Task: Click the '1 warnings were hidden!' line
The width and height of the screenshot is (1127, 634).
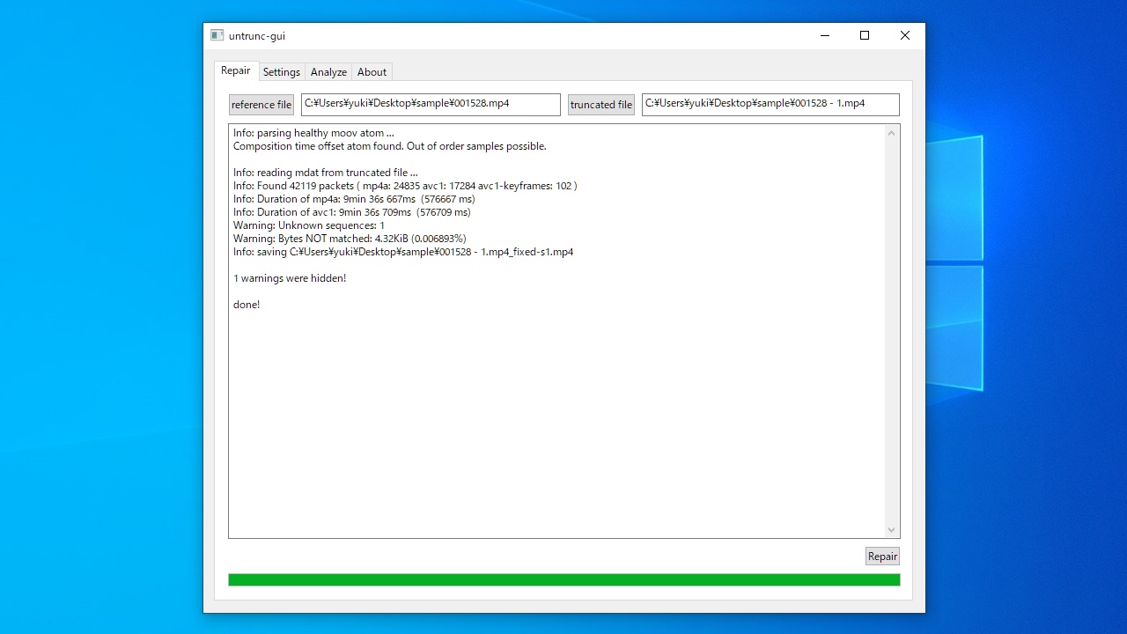Action: point(290,278)
